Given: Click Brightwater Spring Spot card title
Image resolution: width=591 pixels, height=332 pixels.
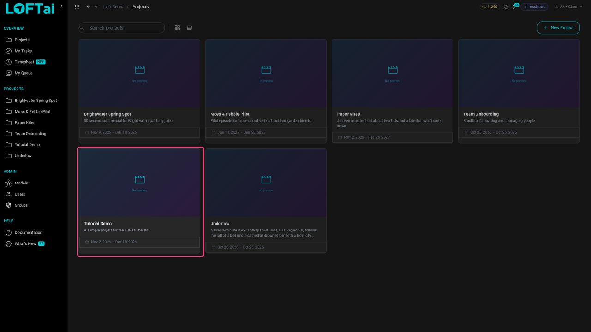Looking at the screenshot, I should click(x=108, y=114).
